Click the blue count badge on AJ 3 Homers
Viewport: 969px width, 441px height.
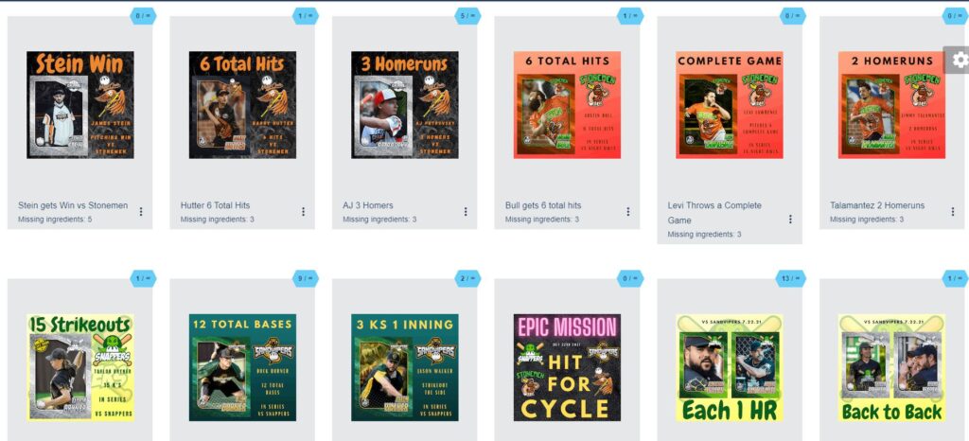[467, 16]
